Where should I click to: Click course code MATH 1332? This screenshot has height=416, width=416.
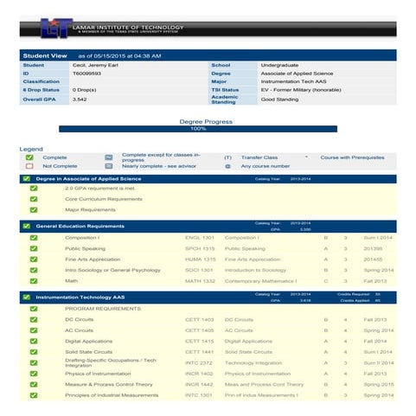[200, 281]
